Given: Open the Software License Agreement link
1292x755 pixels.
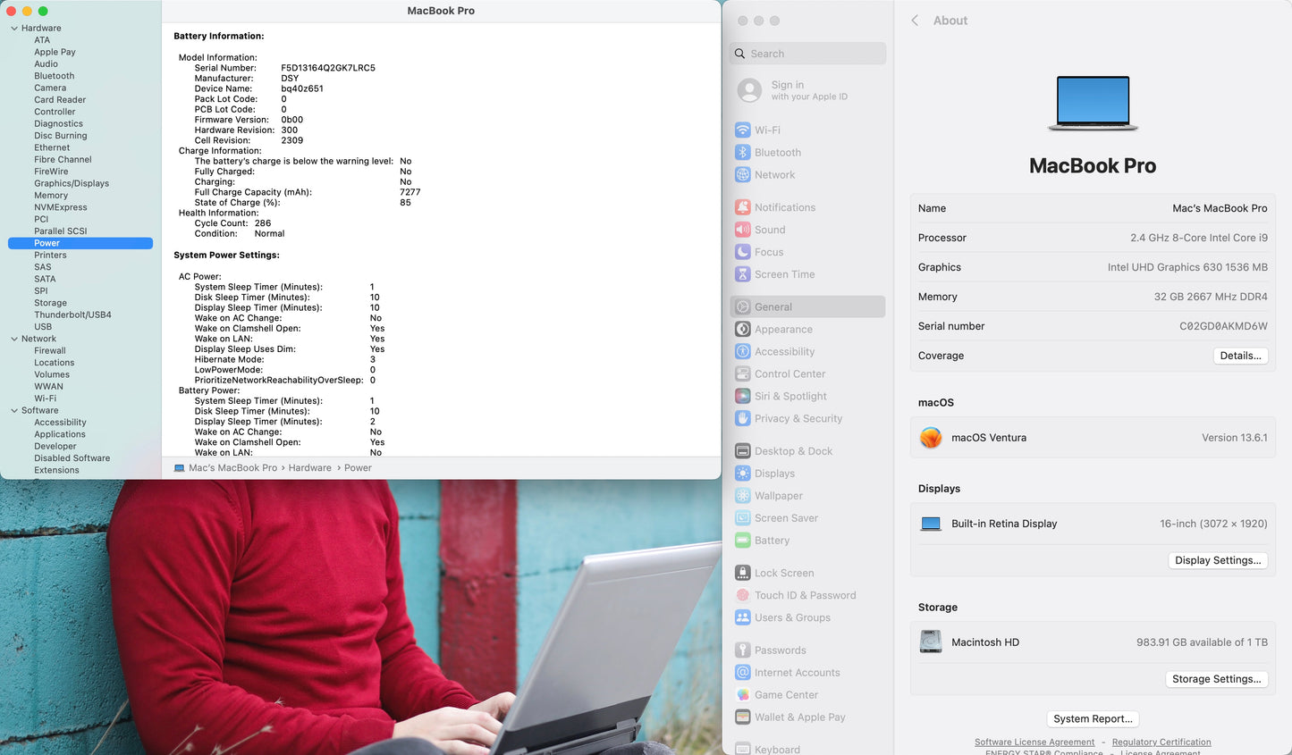Looking at the screenshot, I should pyautogui.click(x=1034, y=742).
